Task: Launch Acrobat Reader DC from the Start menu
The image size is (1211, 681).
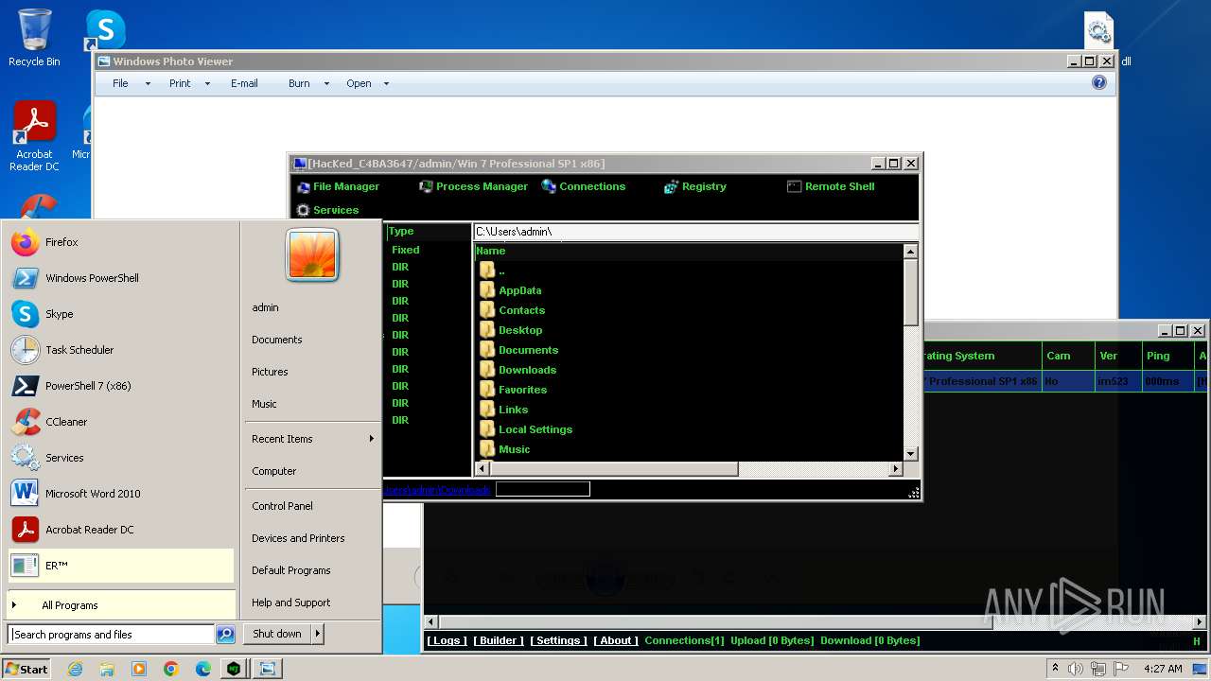Action: tap(121, 530)
